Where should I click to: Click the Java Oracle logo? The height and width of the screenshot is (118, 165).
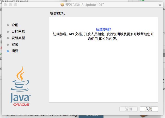pyautogui.click(x=21, y=86)
